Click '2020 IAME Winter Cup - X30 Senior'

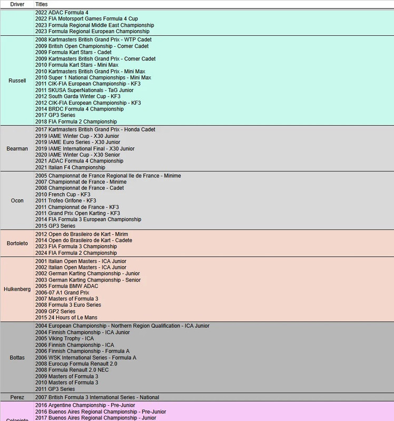click(77, 155)
